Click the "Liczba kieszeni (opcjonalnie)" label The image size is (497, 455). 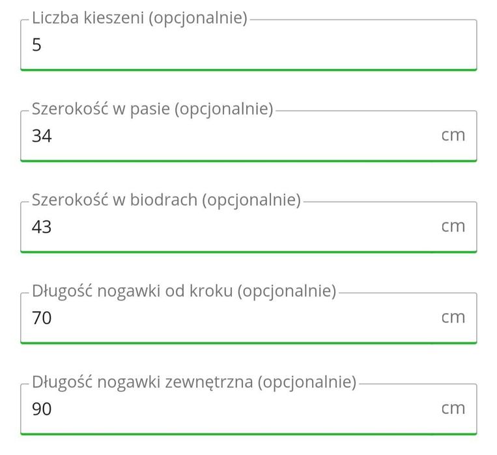[x=139, y=18]
